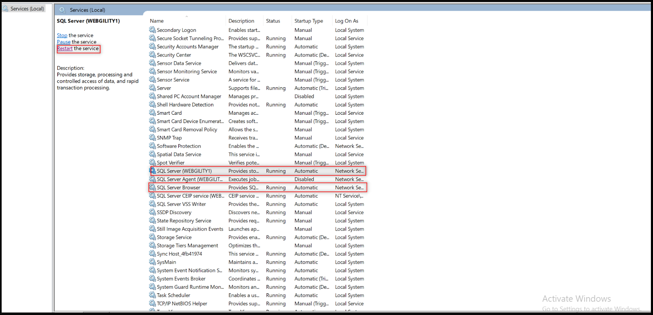Screen dimensions: 653x315
Task: Click the Restart the service link
Action: point(65,49)
